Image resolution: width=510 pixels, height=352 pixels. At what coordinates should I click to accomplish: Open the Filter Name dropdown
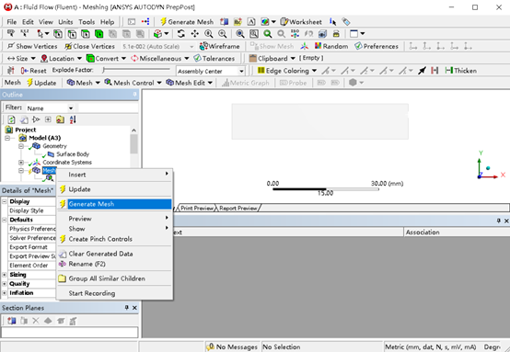(x=50, y=108)
